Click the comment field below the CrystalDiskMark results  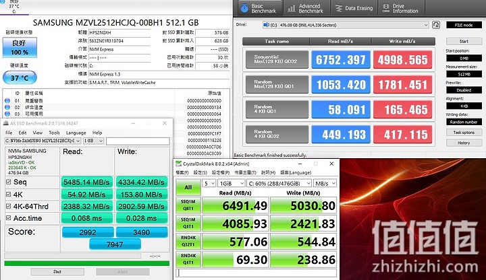click(x=256, y=273)
